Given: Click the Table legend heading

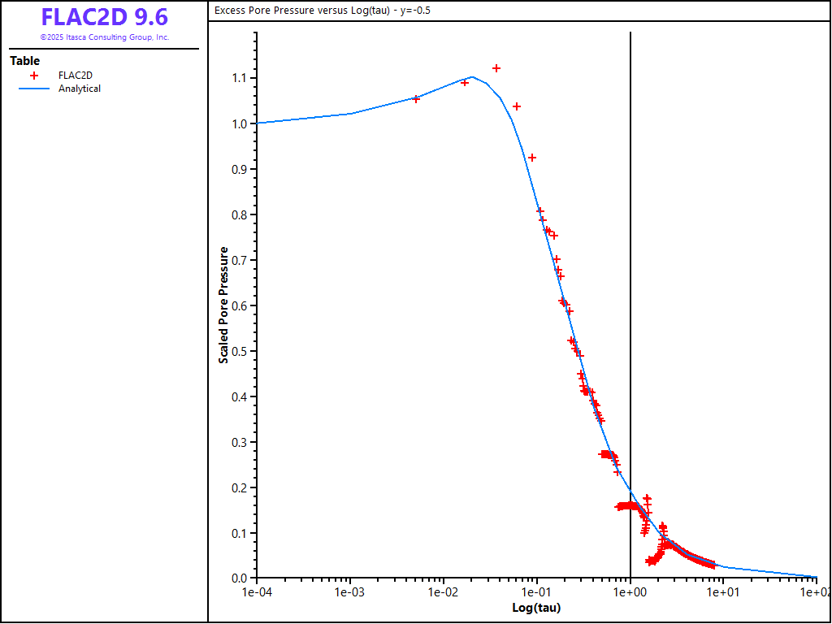Looking at the screenshot, I should [x=24, y=61].
